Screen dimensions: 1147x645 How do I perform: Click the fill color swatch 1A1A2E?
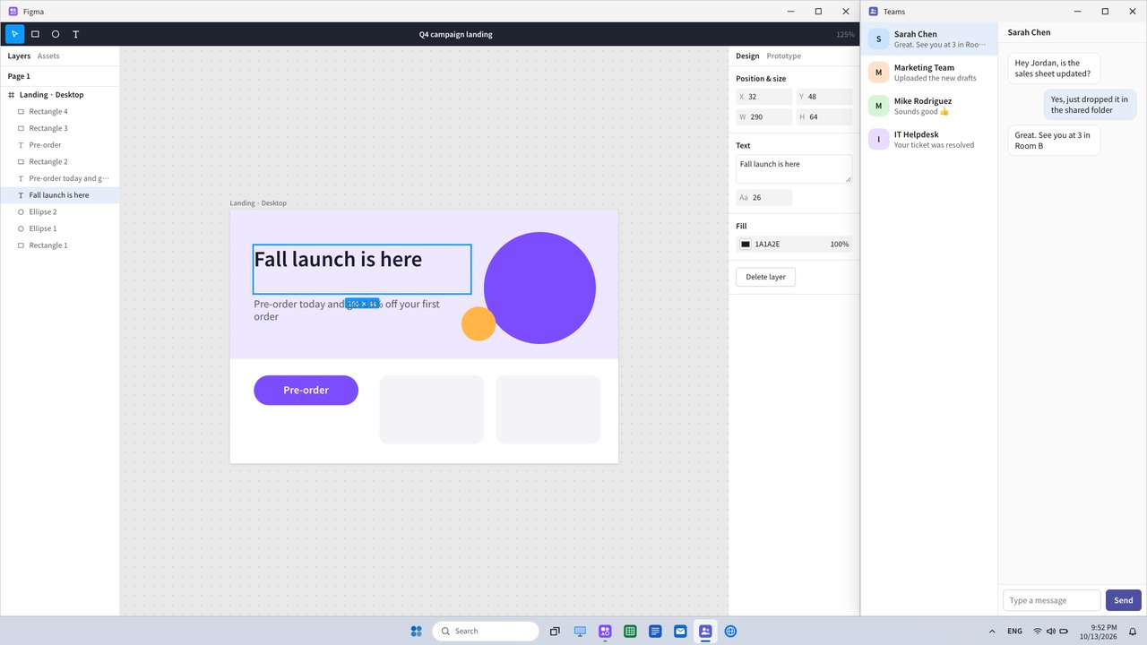click(x=746, y=244)
